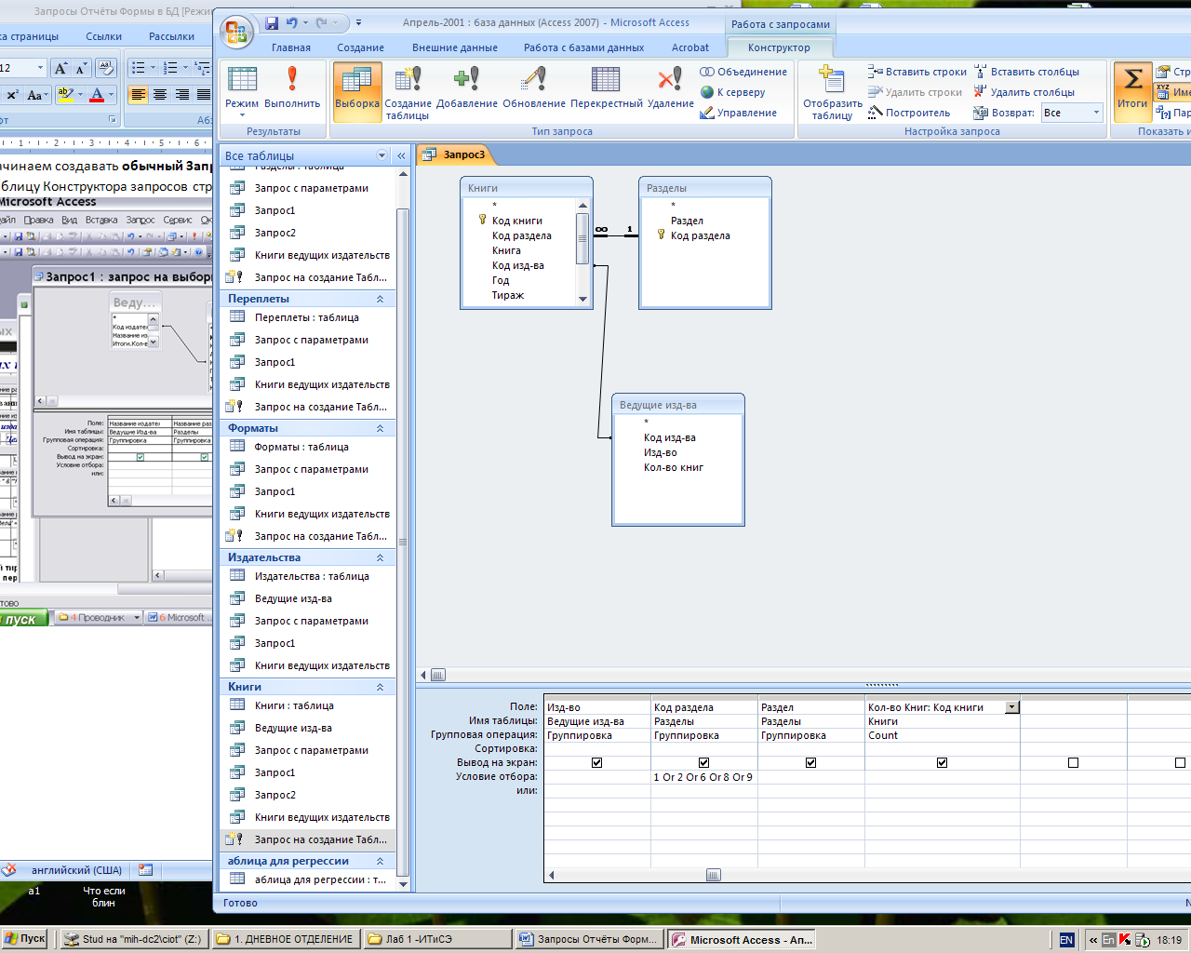Screen dimensions: 1191x953
Task: Click К серверу pass-through option
Action: tap(732, 92)
